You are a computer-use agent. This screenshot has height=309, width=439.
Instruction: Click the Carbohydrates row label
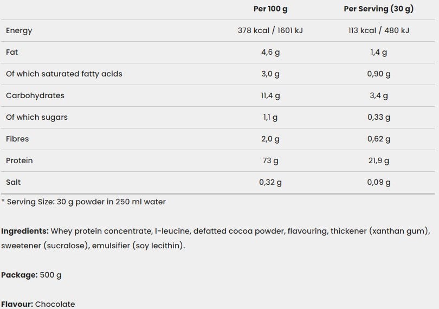35,95
